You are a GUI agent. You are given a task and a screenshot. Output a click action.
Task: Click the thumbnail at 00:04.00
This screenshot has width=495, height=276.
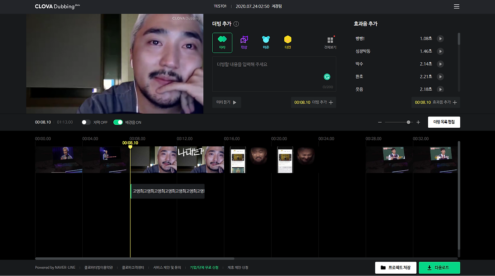coord(106,159)
